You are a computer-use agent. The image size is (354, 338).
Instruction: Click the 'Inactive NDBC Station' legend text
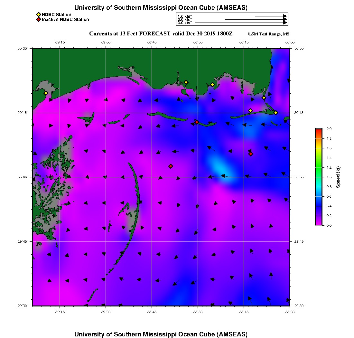click(65, 20)
